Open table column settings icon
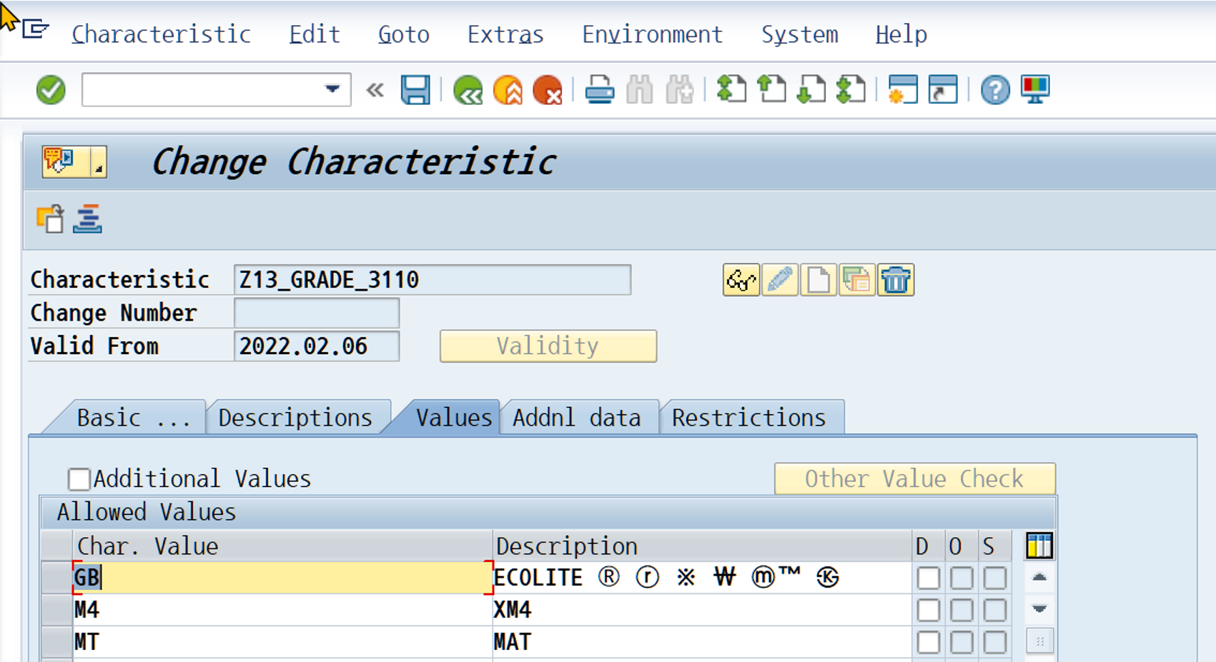 [1039, 546]
